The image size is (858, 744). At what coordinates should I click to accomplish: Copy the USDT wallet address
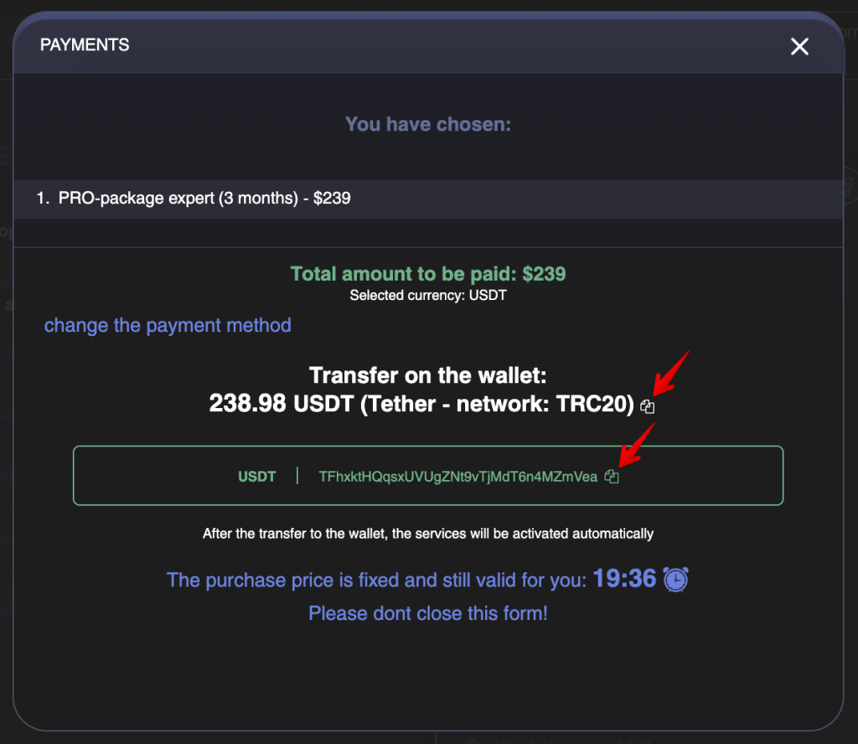pyautogui.click(x=612, y=477)
